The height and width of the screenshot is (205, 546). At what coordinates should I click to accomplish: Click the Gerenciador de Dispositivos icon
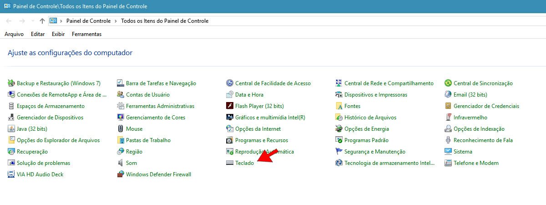point(11,118)
